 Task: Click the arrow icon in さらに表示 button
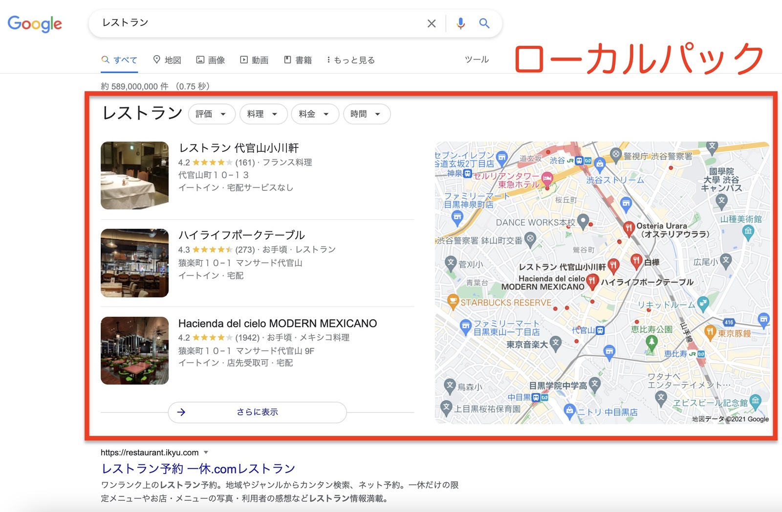tap(181, 412)
